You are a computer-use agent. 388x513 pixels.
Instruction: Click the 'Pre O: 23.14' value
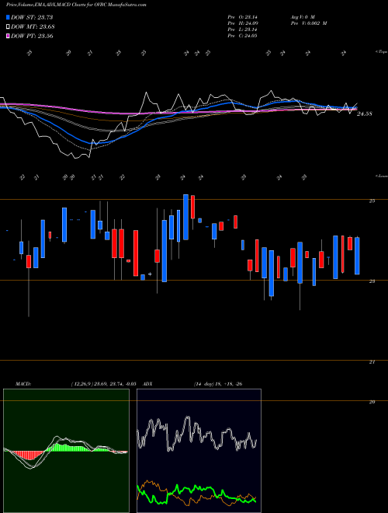click(242, 16)
